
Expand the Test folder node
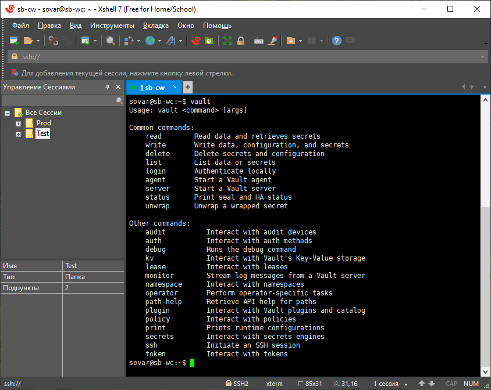tap(18, 135)
